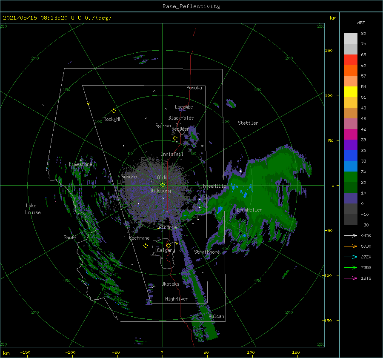Pick the green 20 dBZ color swatch
The image size is (383, 358).
(351, 177)
